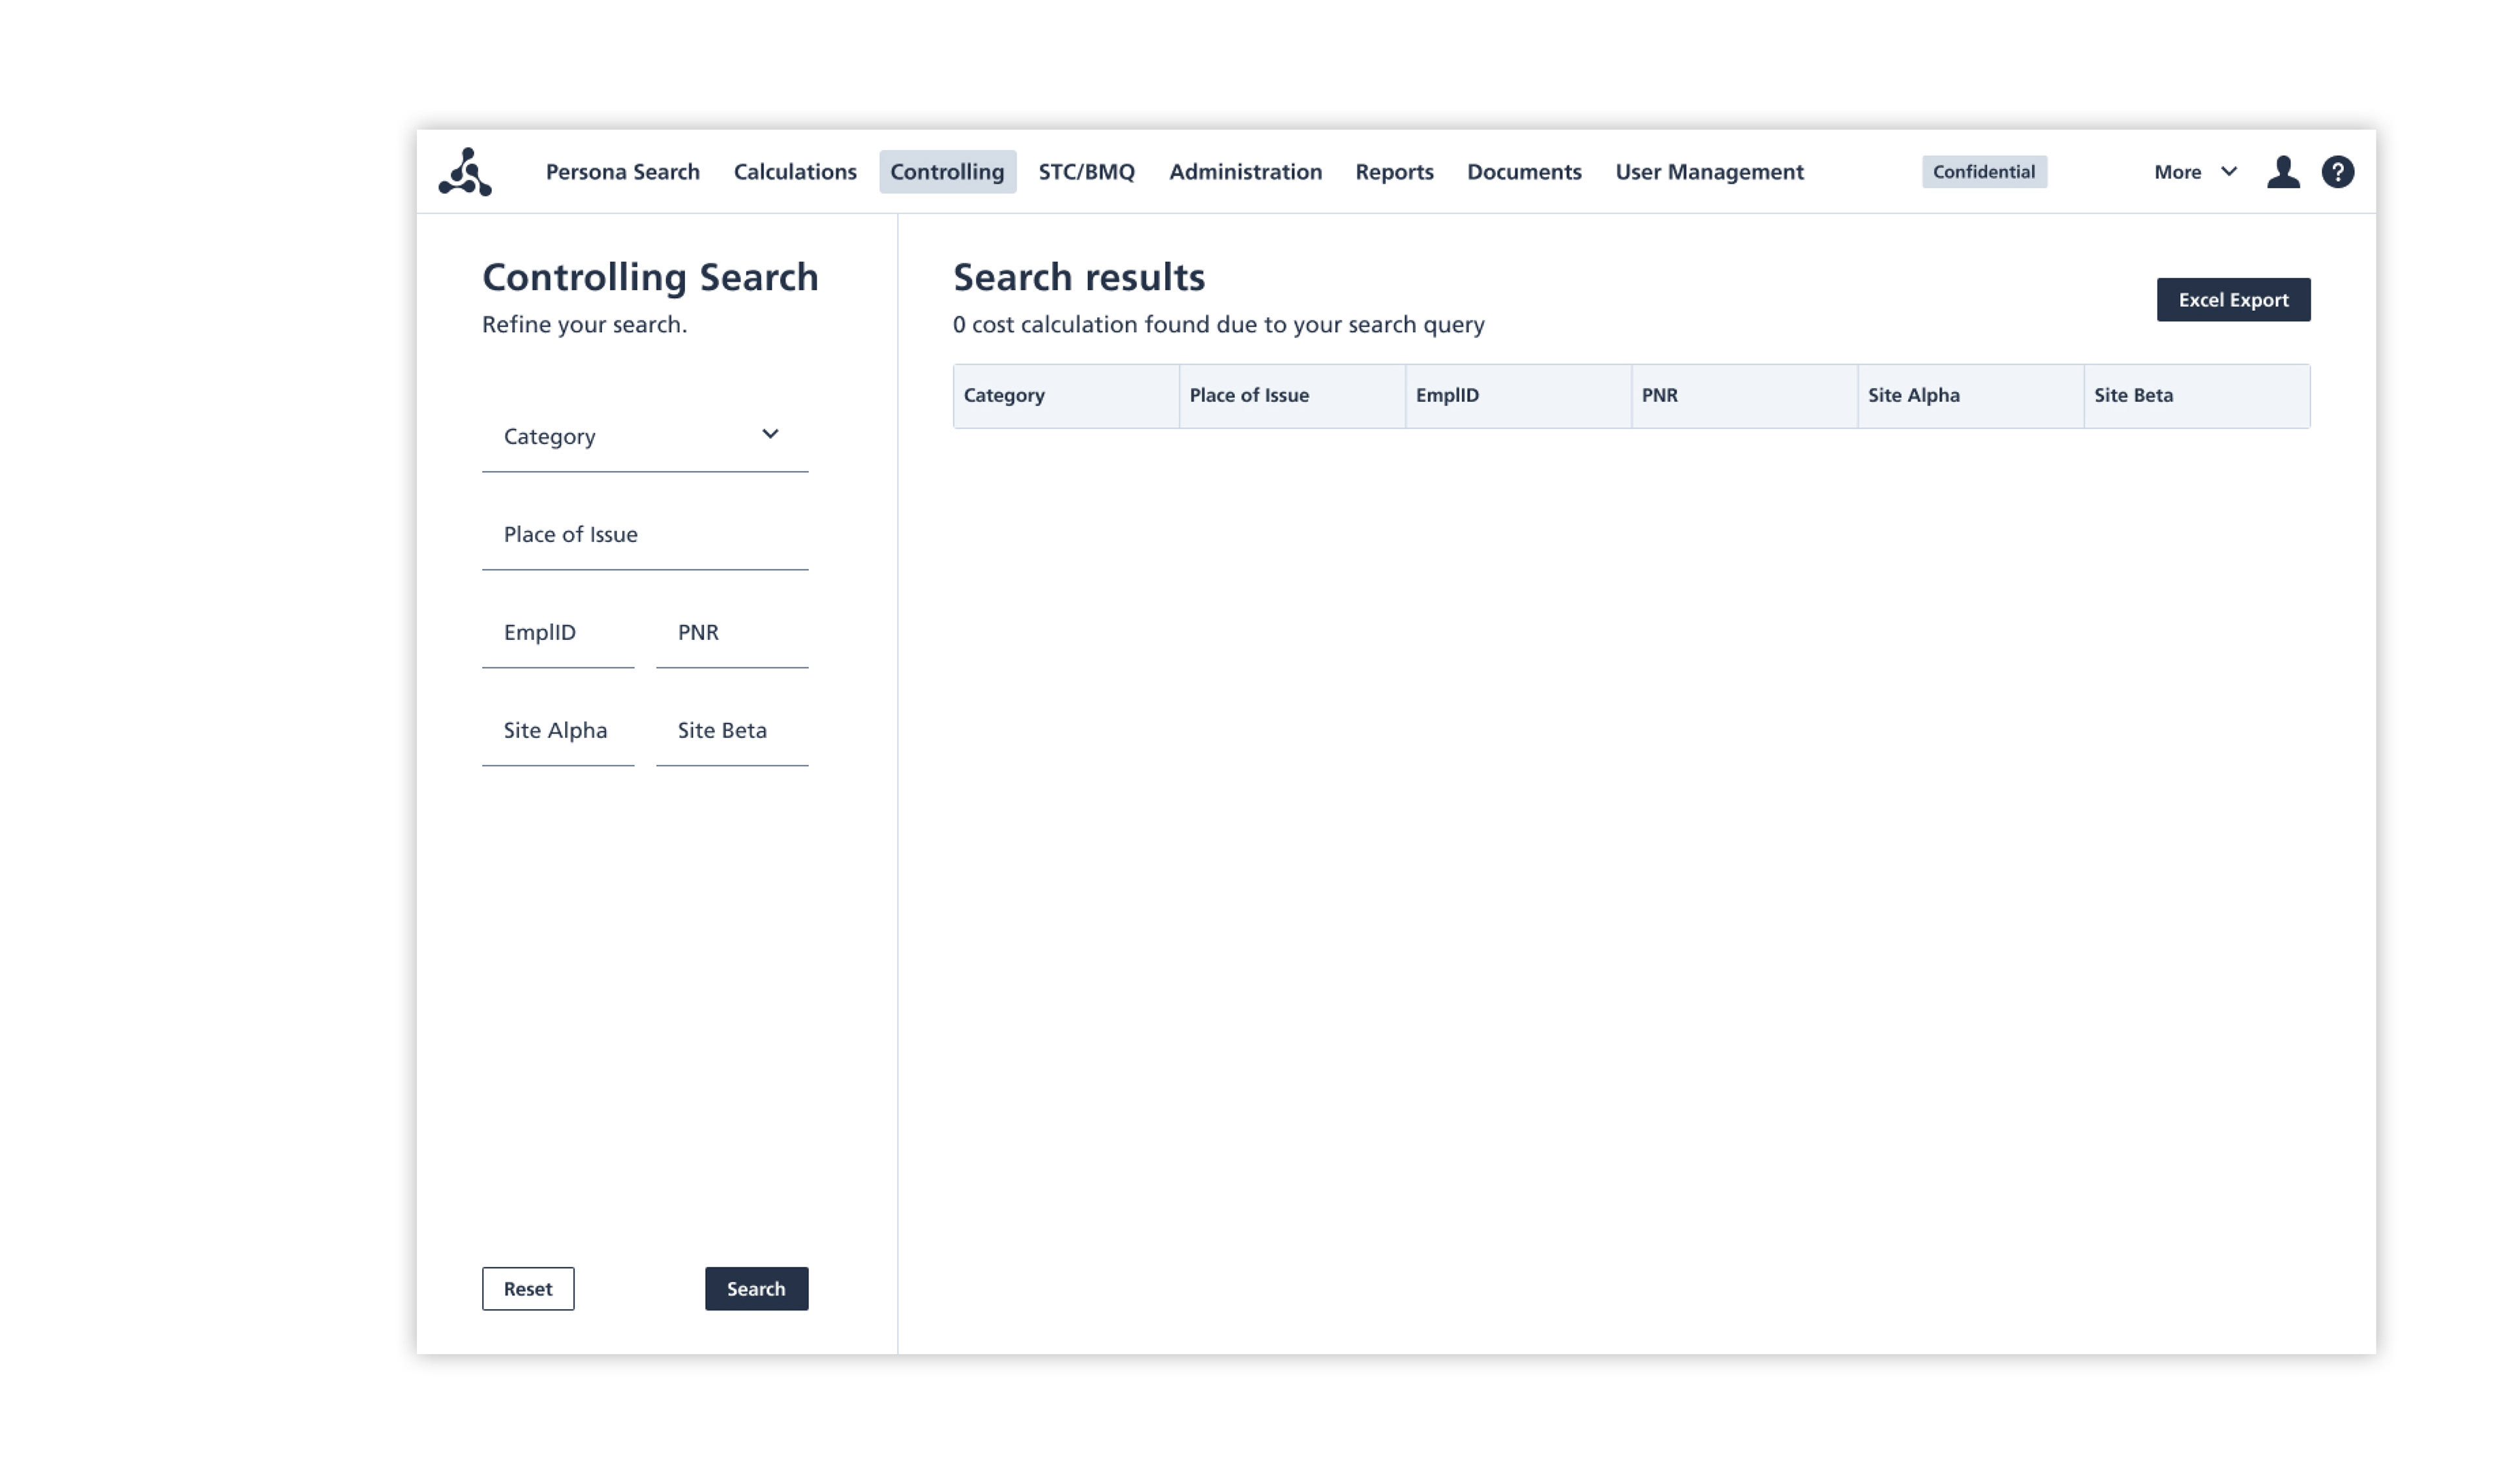Click the app logo icon
The width and height of the screenshot is (2505, 1484).
click(x=465, y=172)
